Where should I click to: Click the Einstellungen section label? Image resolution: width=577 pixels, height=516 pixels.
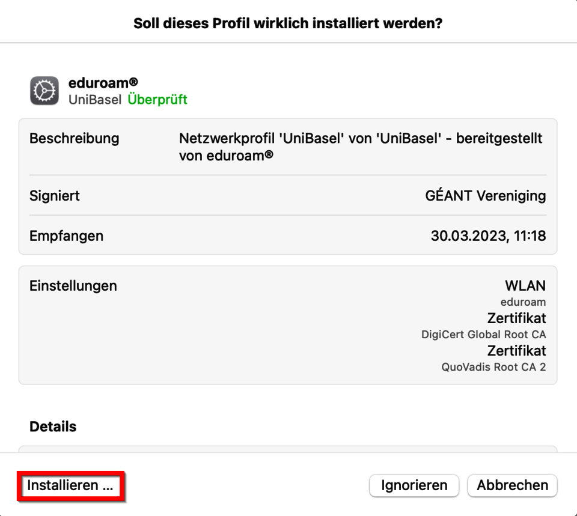[73, 286]
